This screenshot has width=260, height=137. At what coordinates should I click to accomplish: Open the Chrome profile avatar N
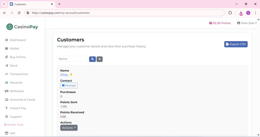(248, 13)
